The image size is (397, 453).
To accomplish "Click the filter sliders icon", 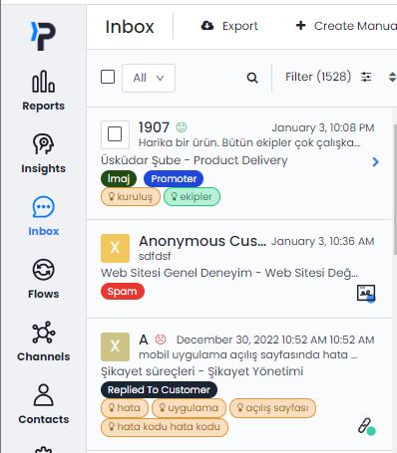I will 366,77.
